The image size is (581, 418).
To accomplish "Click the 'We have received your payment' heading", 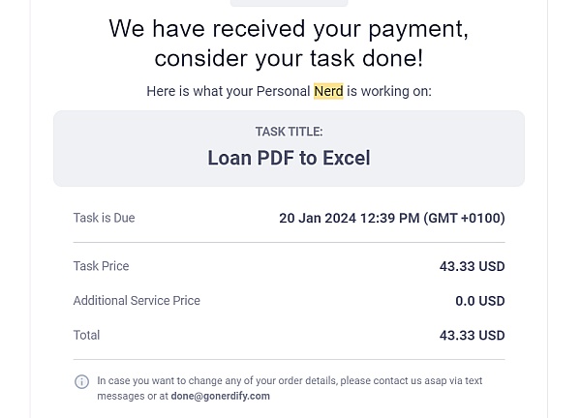I will click(x=289, y=29).
